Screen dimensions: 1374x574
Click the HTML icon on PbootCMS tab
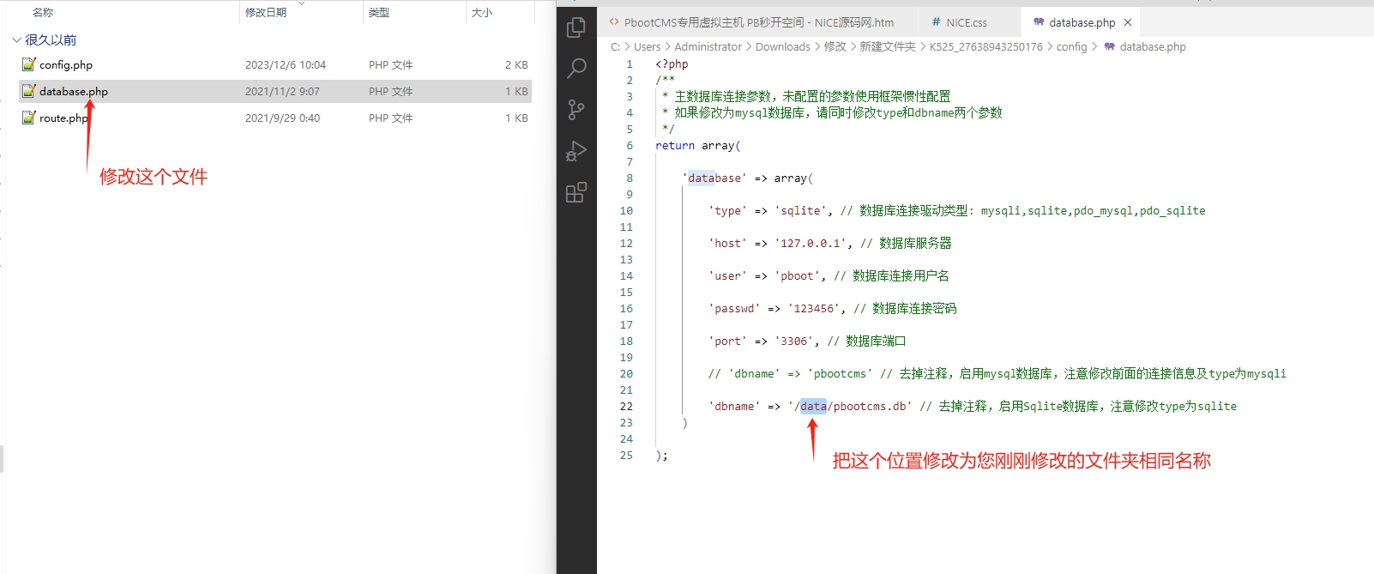614,22
